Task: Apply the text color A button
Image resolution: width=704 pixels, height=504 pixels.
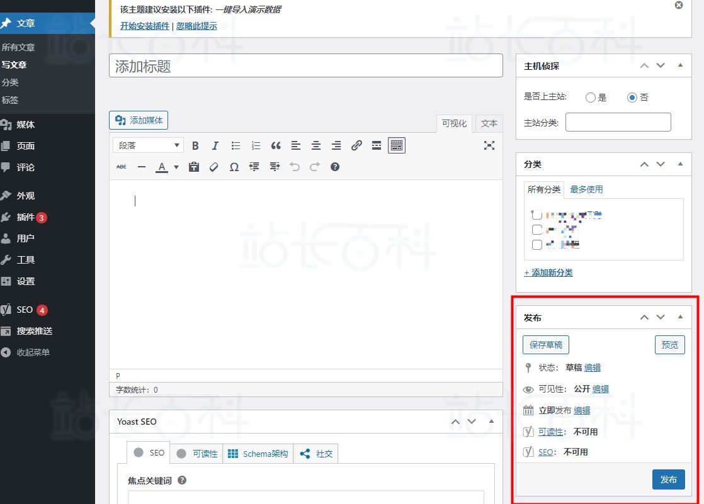Action: (x=162, y=167)
